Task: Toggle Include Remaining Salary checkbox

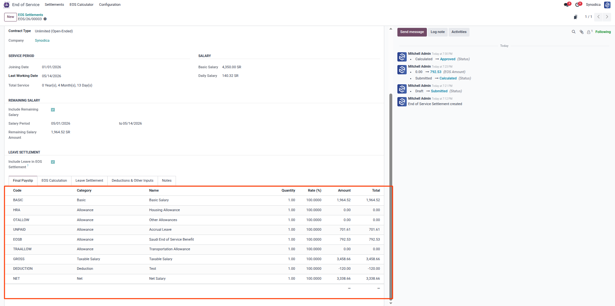Action: click(53, 110)
